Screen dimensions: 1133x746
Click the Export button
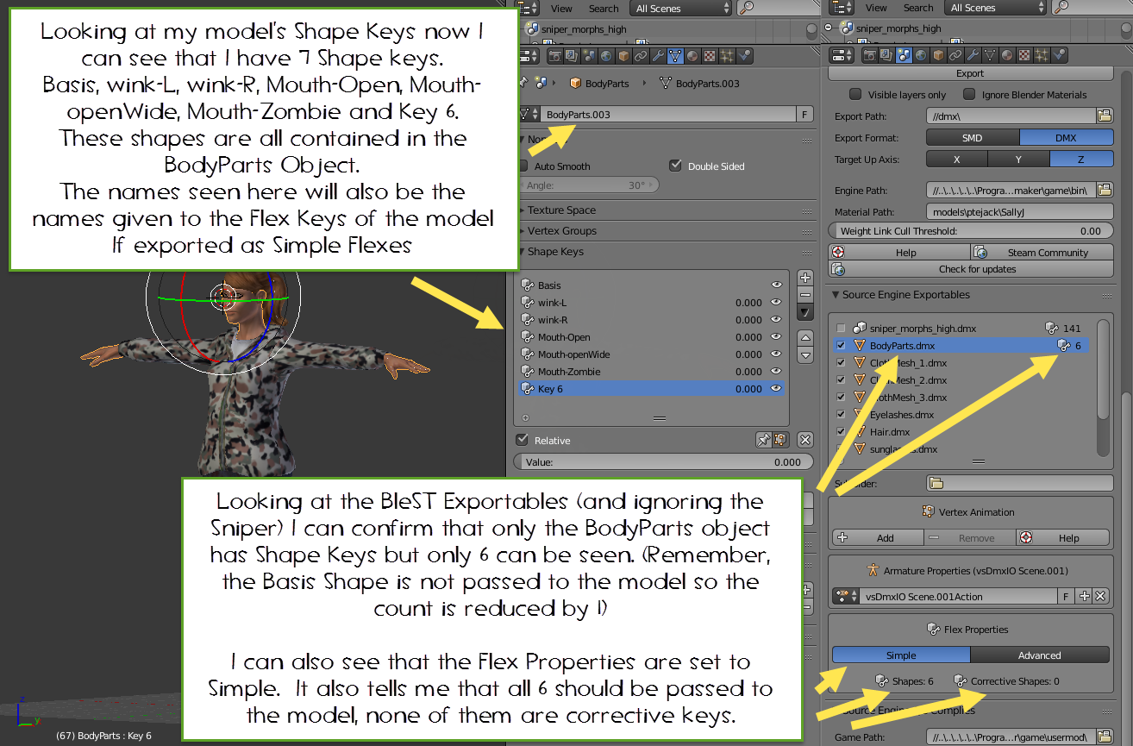970,73
